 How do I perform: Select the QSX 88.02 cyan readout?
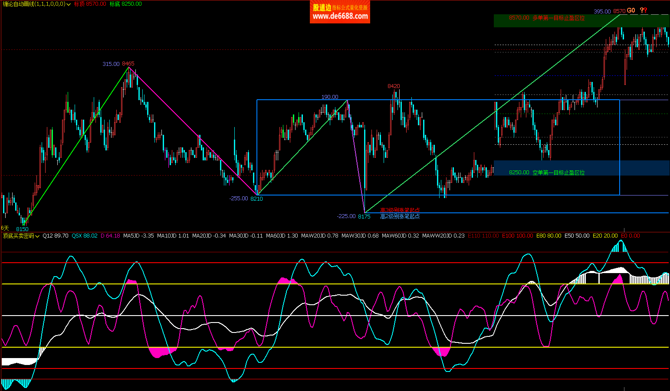click(84, 236)
